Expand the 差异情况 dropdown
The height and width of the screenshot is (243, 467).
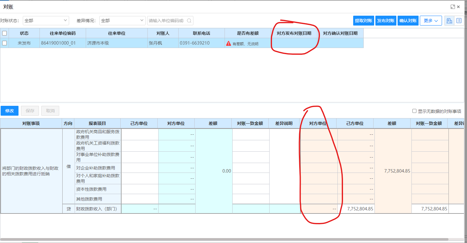pos(122,21)
